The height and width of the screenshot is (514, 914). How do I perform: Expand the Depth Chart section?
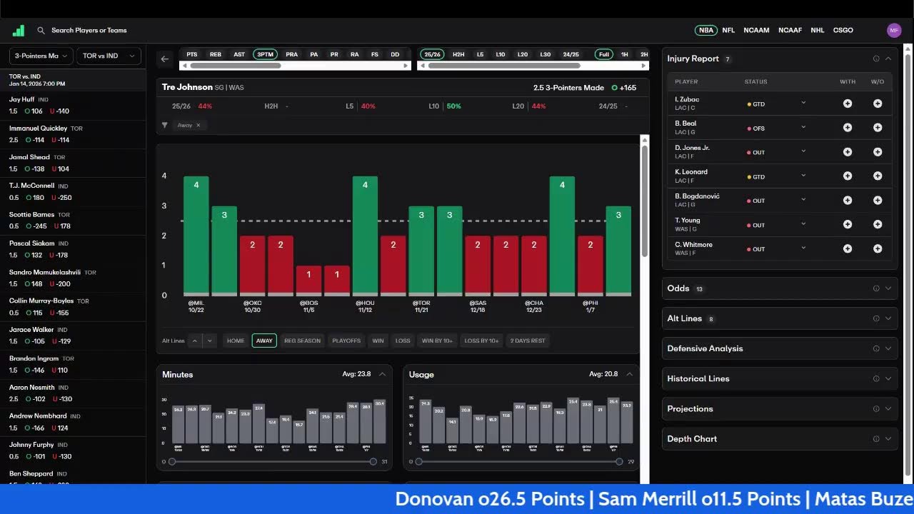[x=888, y=438]
